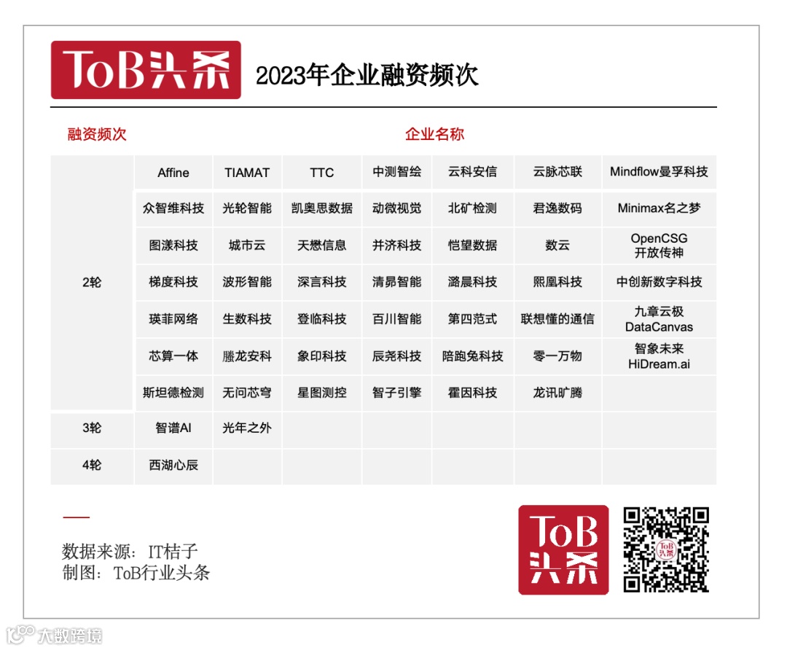Click the 北矿检测 cell

coord(472,208)
